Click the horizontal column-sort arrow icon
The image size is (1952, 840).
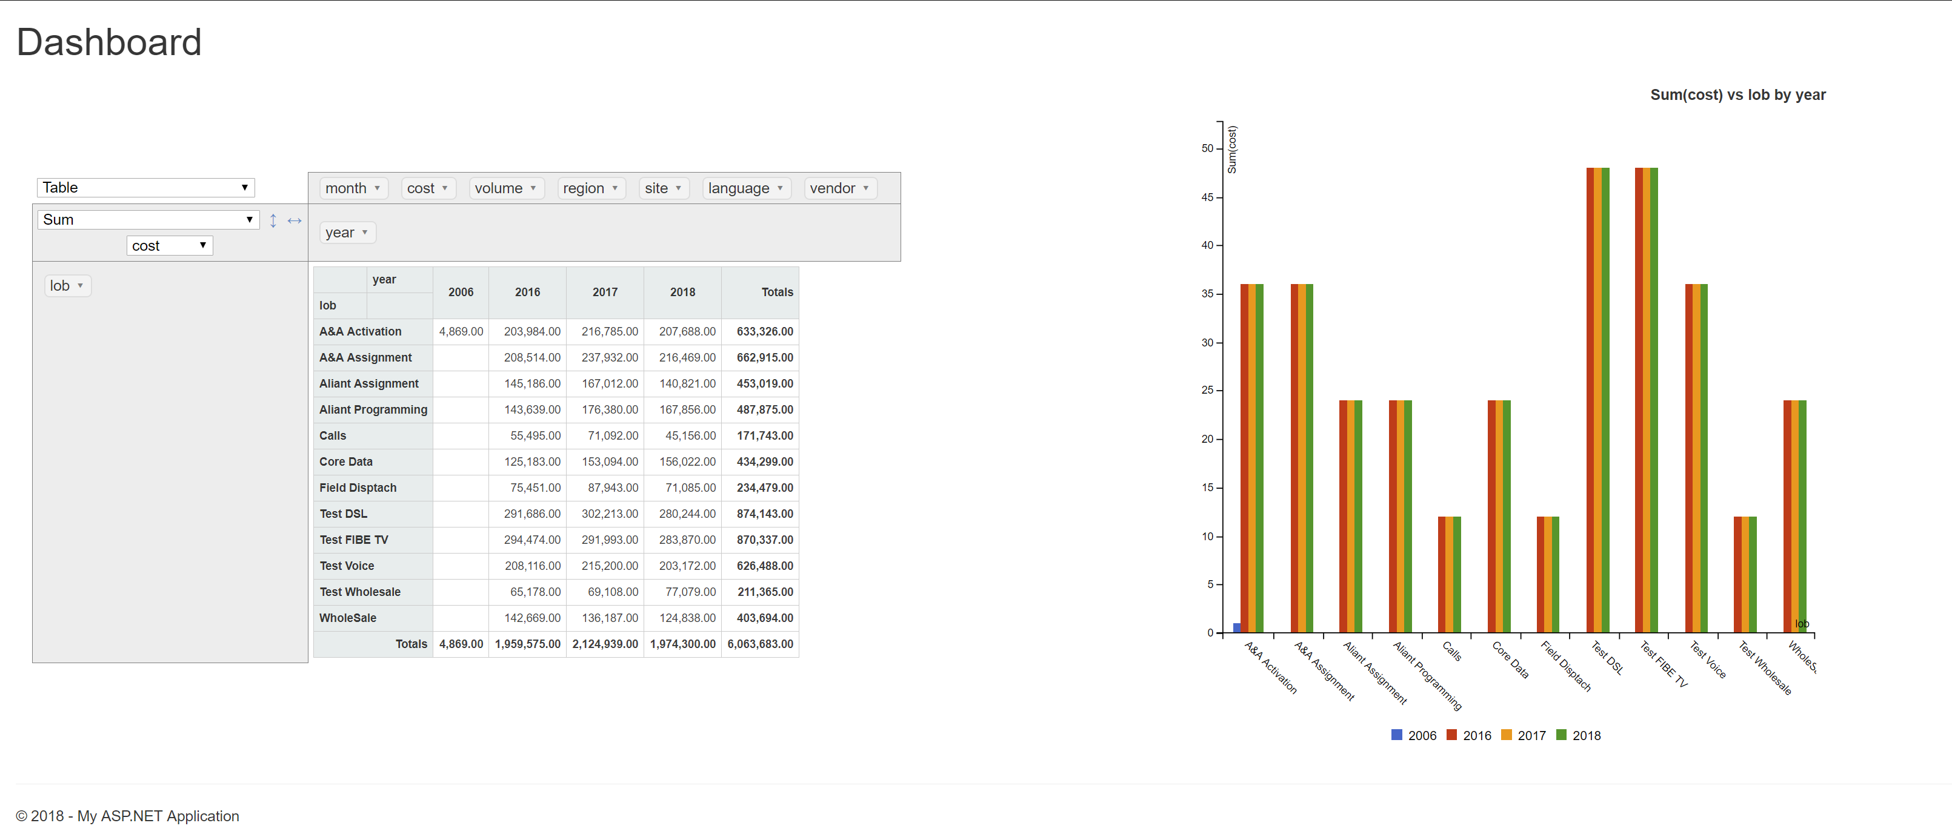coord(295,220)
